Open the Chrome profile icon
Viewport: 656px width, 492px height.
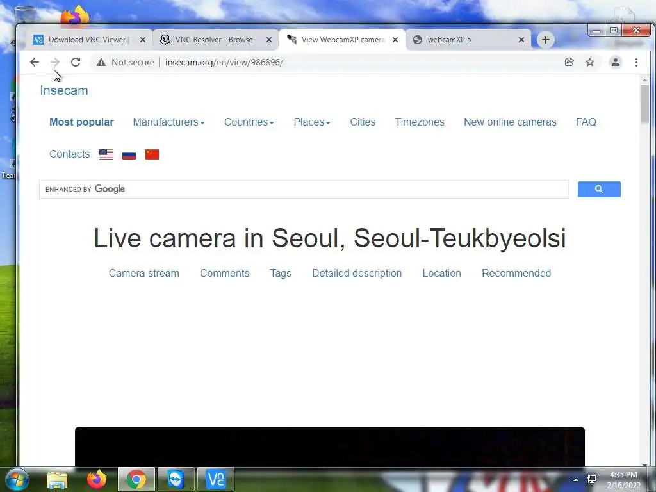(616, 62)
